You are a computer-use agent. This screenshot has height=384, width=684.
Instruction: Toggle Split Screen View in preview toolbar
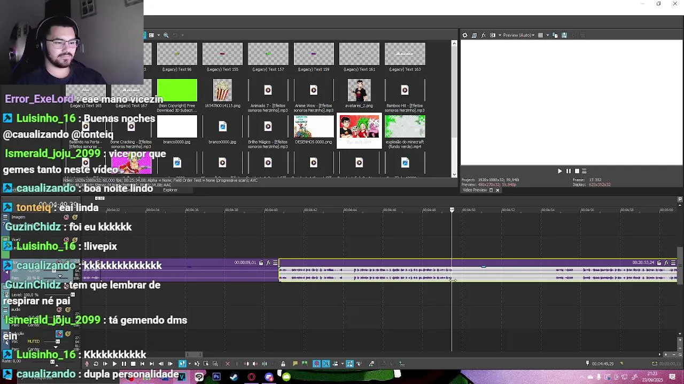[492, 35]
